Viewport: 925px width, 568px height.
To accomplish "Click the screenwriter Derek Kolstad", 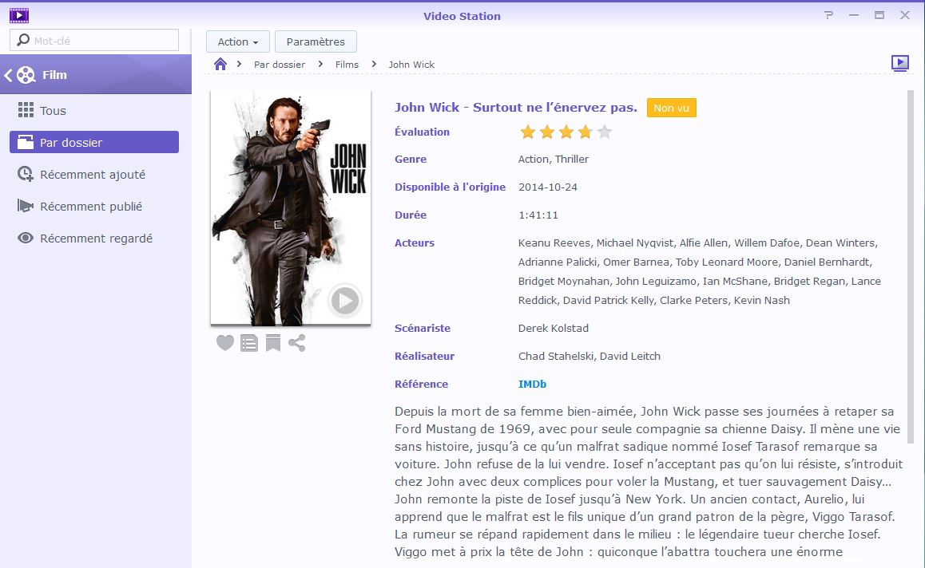I will pos(554,328).
